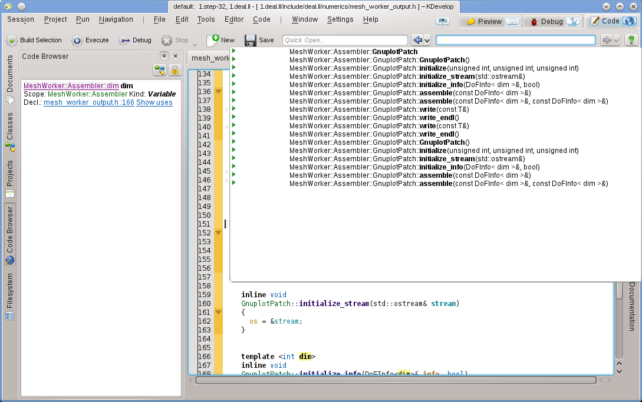Open the Editor menu
This screenshot has height=402, width=642.
[x=234, y=19]
